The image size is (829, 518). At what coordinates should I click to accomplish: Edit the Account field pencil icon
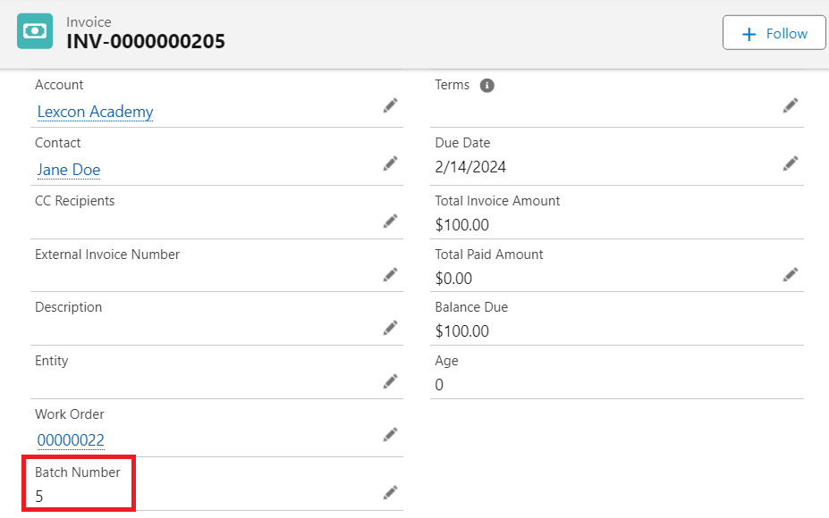tap(390, 105)
